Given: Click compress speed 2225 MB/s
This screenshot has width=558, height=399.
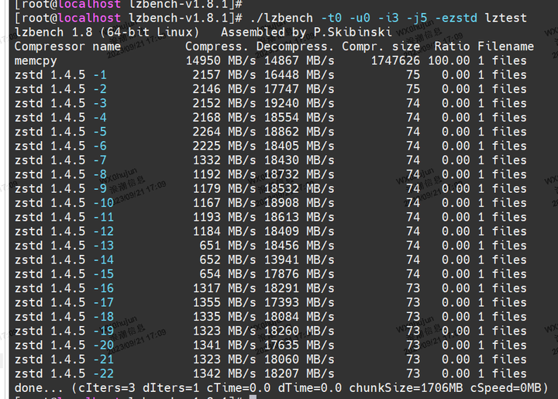Looking at the screenshot, I should (224, 146).
